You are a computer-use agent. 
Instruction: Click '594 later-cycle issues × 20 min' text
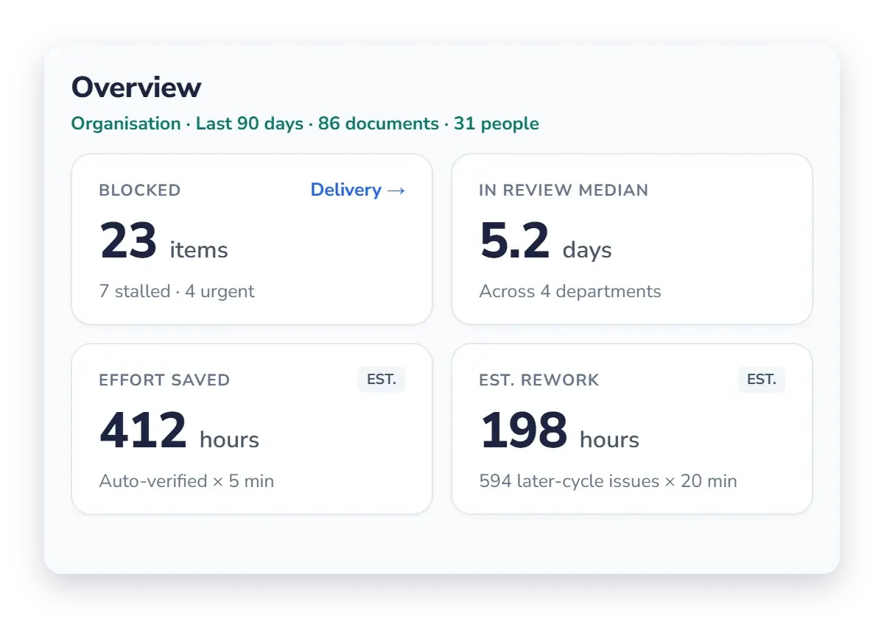608,481
